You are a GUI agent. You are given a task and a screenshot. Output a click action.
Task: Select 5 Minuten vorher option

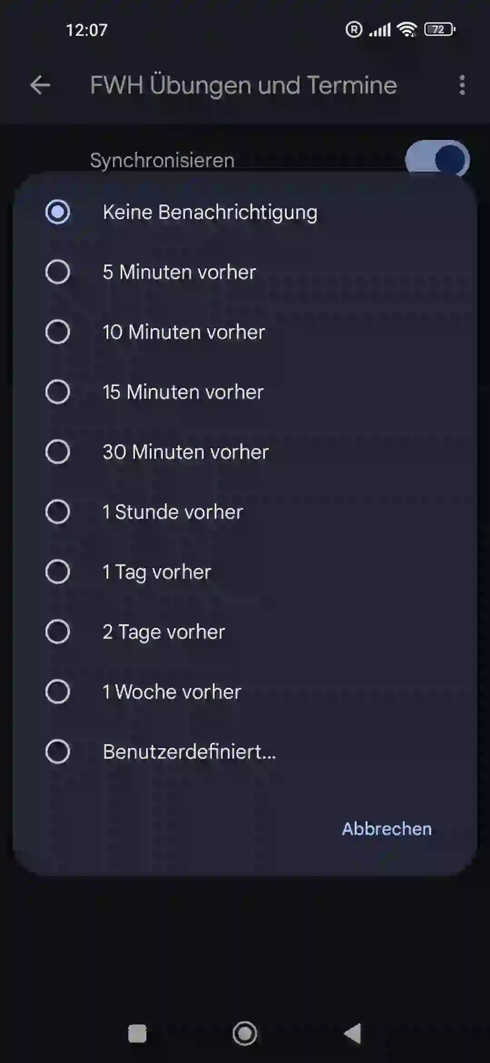pos(245,272)
